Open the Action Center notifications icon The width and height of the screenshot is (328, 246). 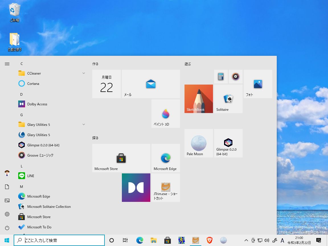click(319, 240)
